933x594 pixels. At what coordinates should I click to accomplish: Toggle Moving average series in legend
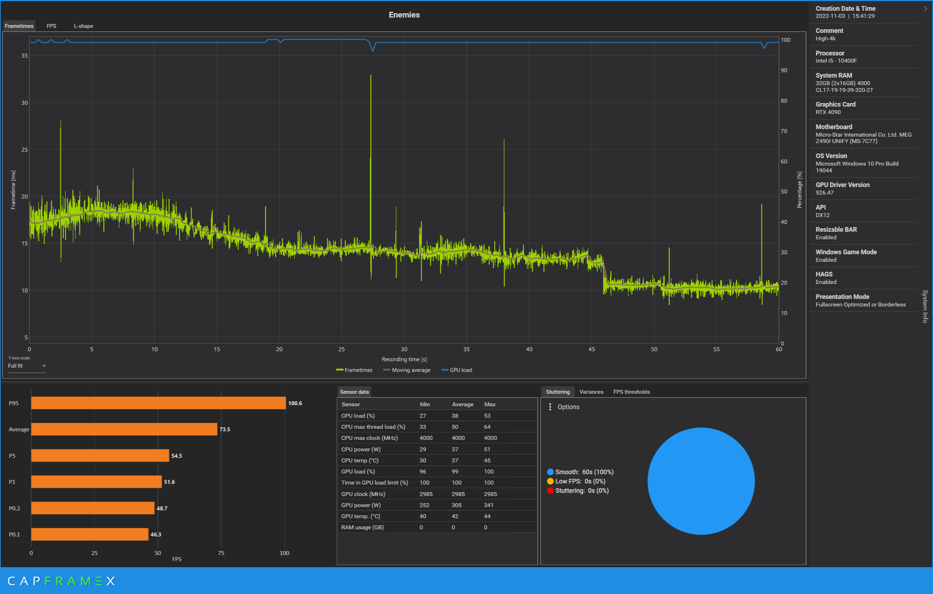[407, 370]
